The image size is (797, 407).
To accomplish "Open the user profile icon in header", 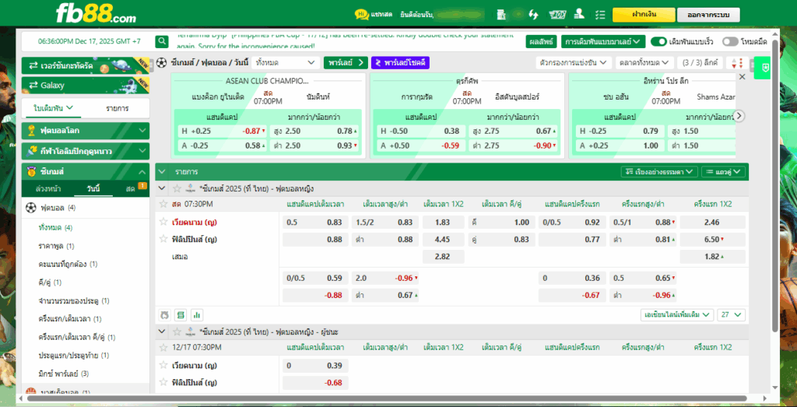I will tap(579, 15).
